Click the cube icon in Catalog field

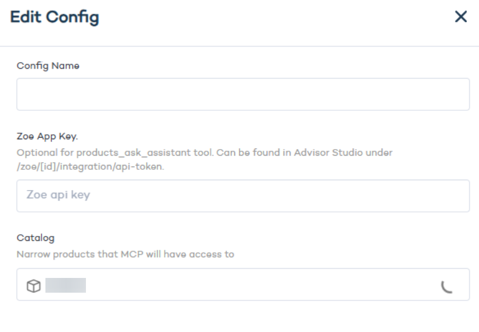pos(33,286)
